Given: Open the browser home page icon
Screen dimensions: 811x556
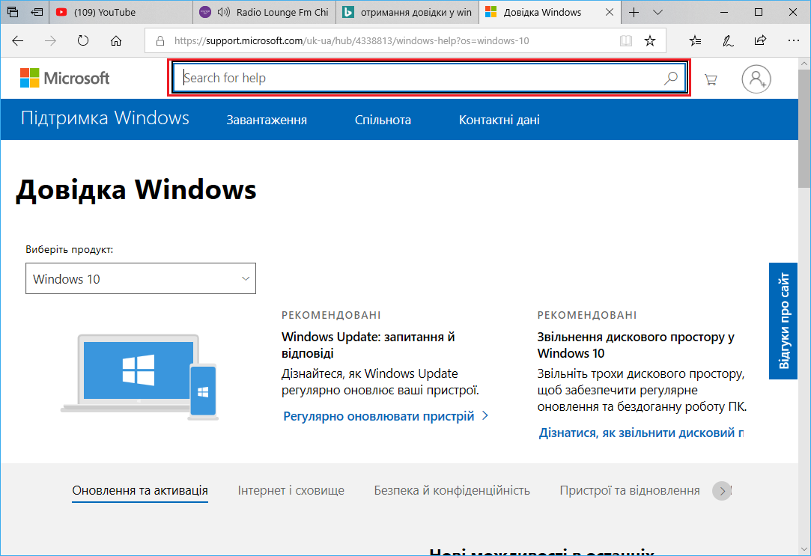Looking at the screenshot, I should (x=116, y=41).
